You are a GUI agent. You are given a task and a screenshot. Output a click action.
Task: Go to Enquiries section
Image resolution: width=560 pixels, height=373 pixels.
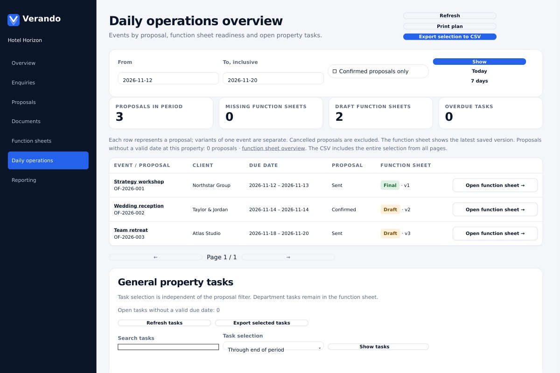click(48, 83)
